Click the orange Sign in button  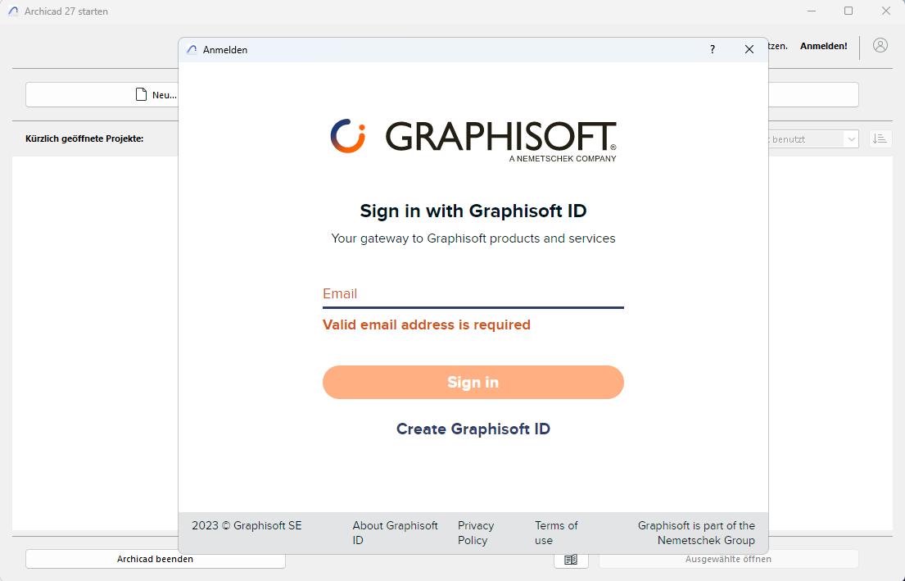coord(473,383)
